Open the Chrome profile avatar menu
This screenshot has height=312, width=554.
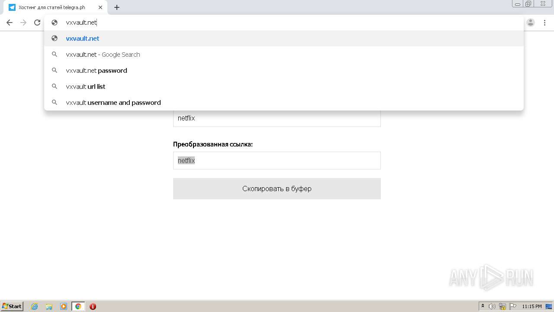pyautogui.click(x=531, y=23)
